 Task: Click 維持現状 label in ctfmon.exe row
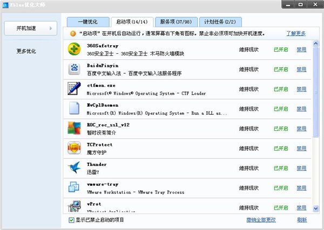pyautogui.click(x=249, y=89)
